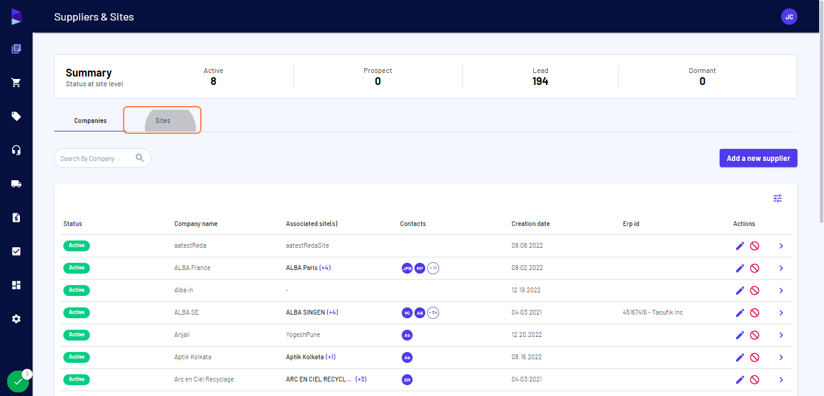
Task: Open the invoice dollar sidebar icon
Action: tap(16, 218)
